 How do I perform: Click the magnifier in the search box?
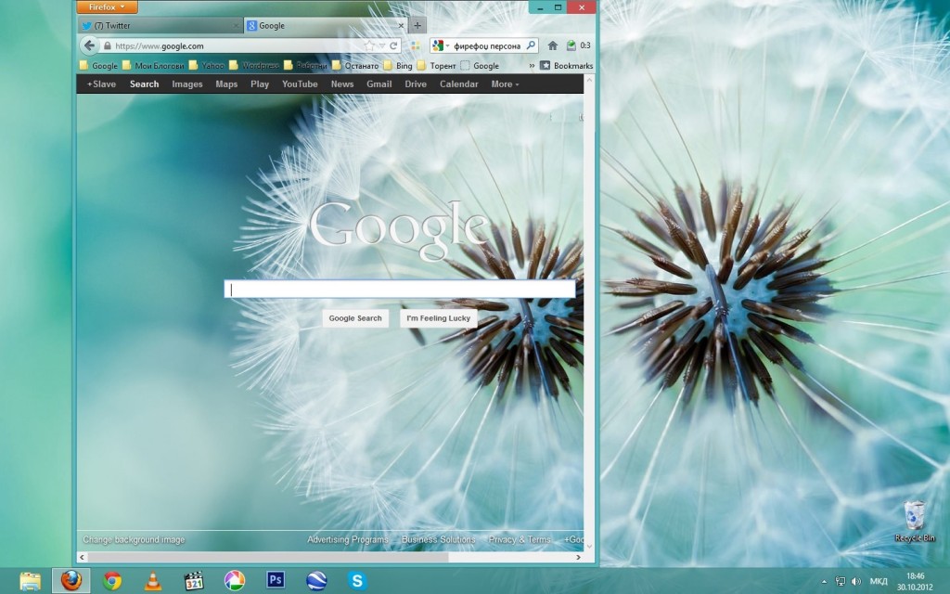531,45
